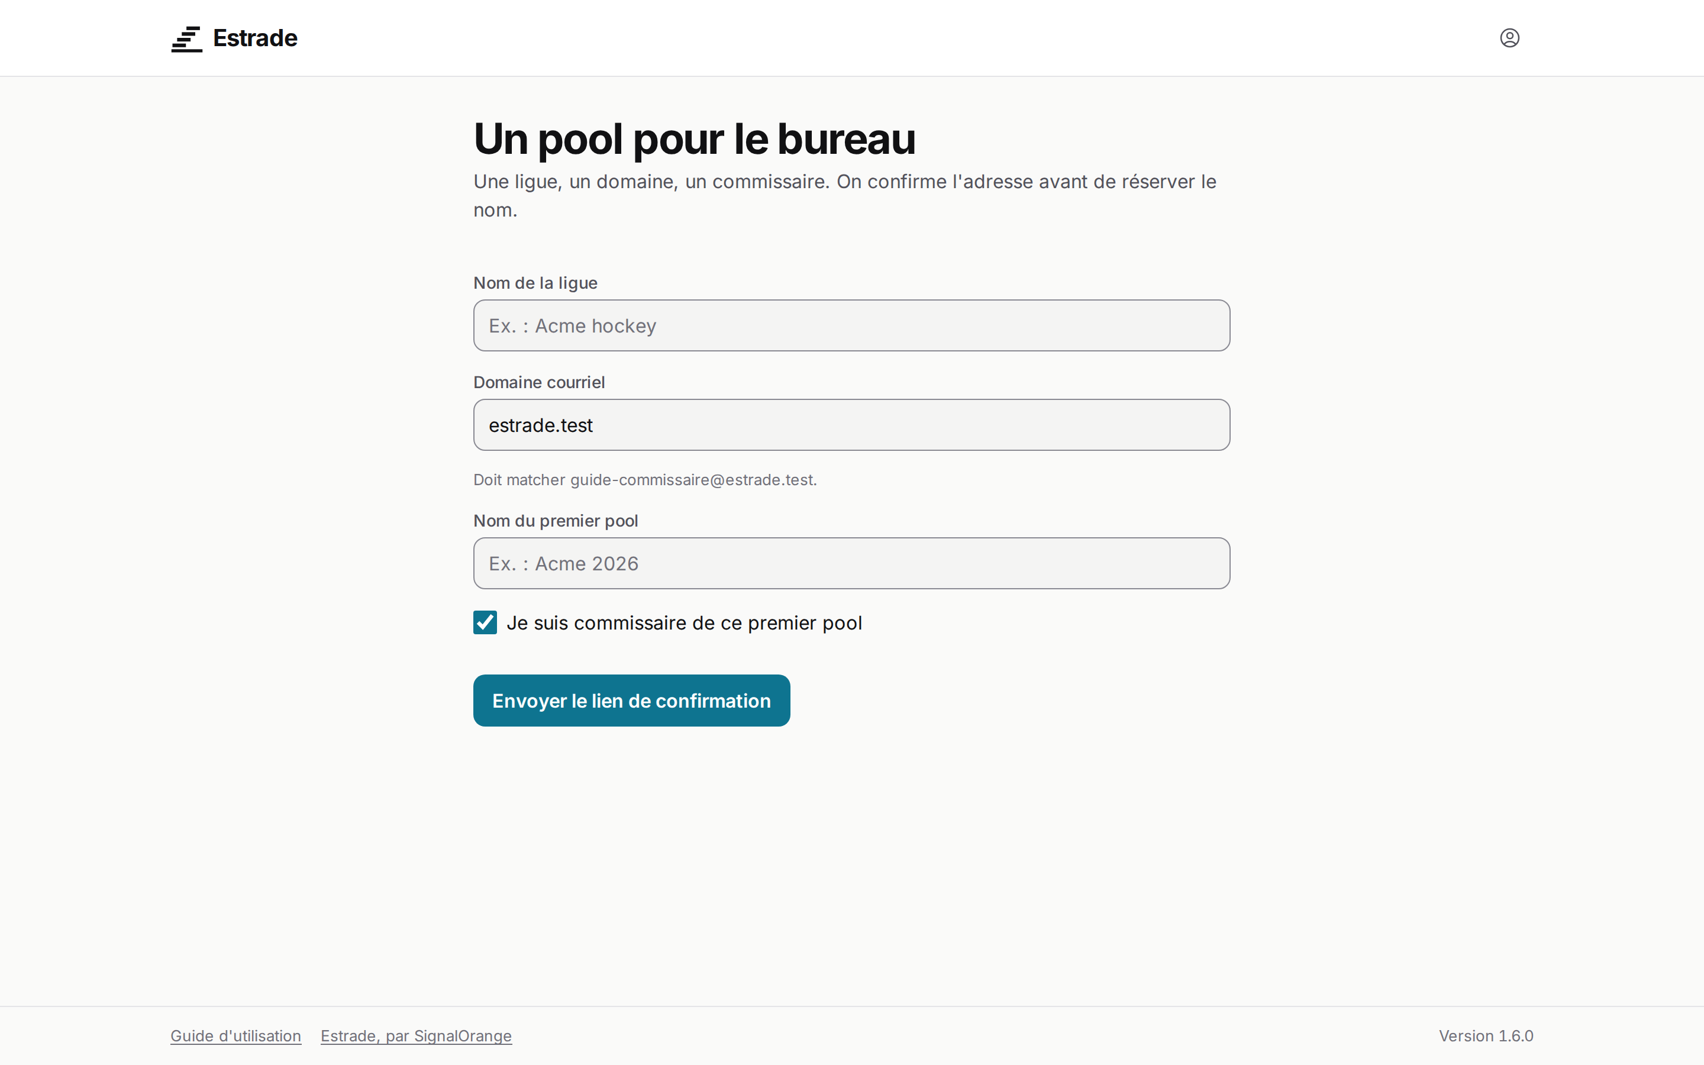
Task: Open the user account icon
Action: coord(1509,38)
